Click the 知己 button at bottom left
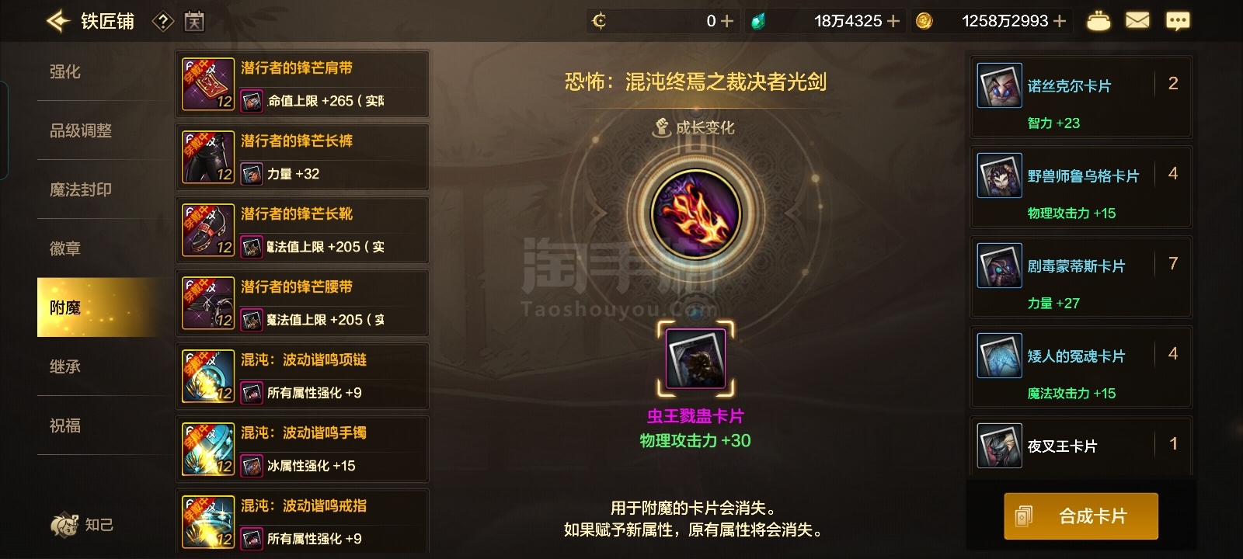Screen dimensions: 1243x559 coord(82,525)
